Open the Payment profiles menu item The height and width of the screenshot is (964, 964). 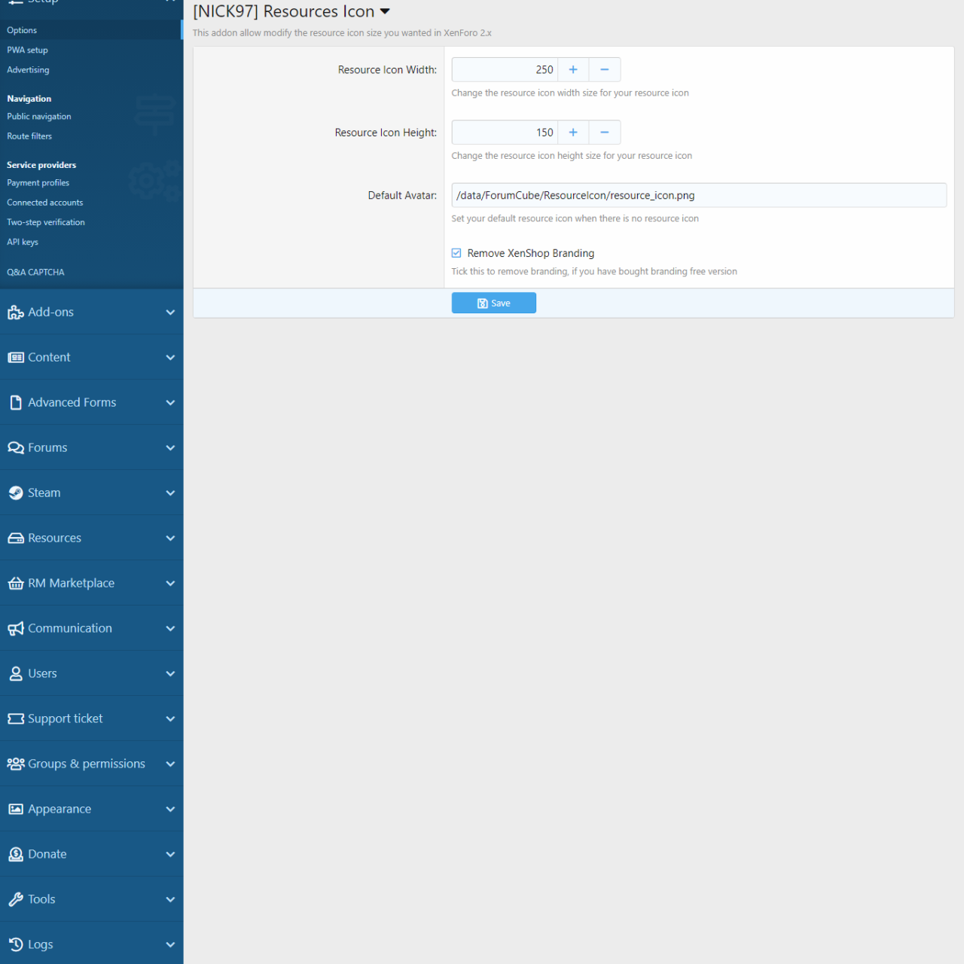[x=38, y=183]
